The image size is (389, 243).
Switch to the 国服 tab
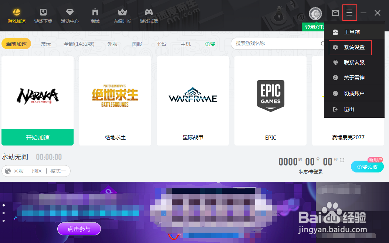coord(137,44)
